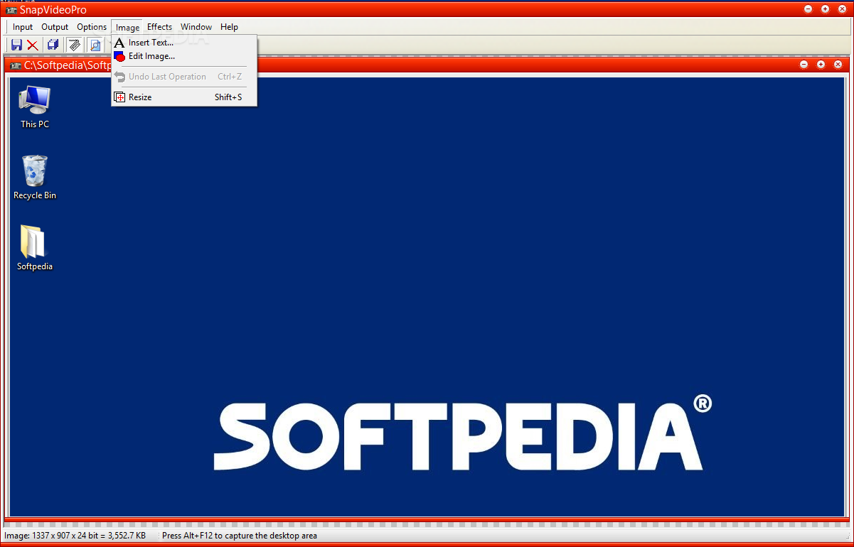Viewport: 854px width, 547px height.
Task: Maximize the SnapVideoPro main window
Action: click(825, 9)
